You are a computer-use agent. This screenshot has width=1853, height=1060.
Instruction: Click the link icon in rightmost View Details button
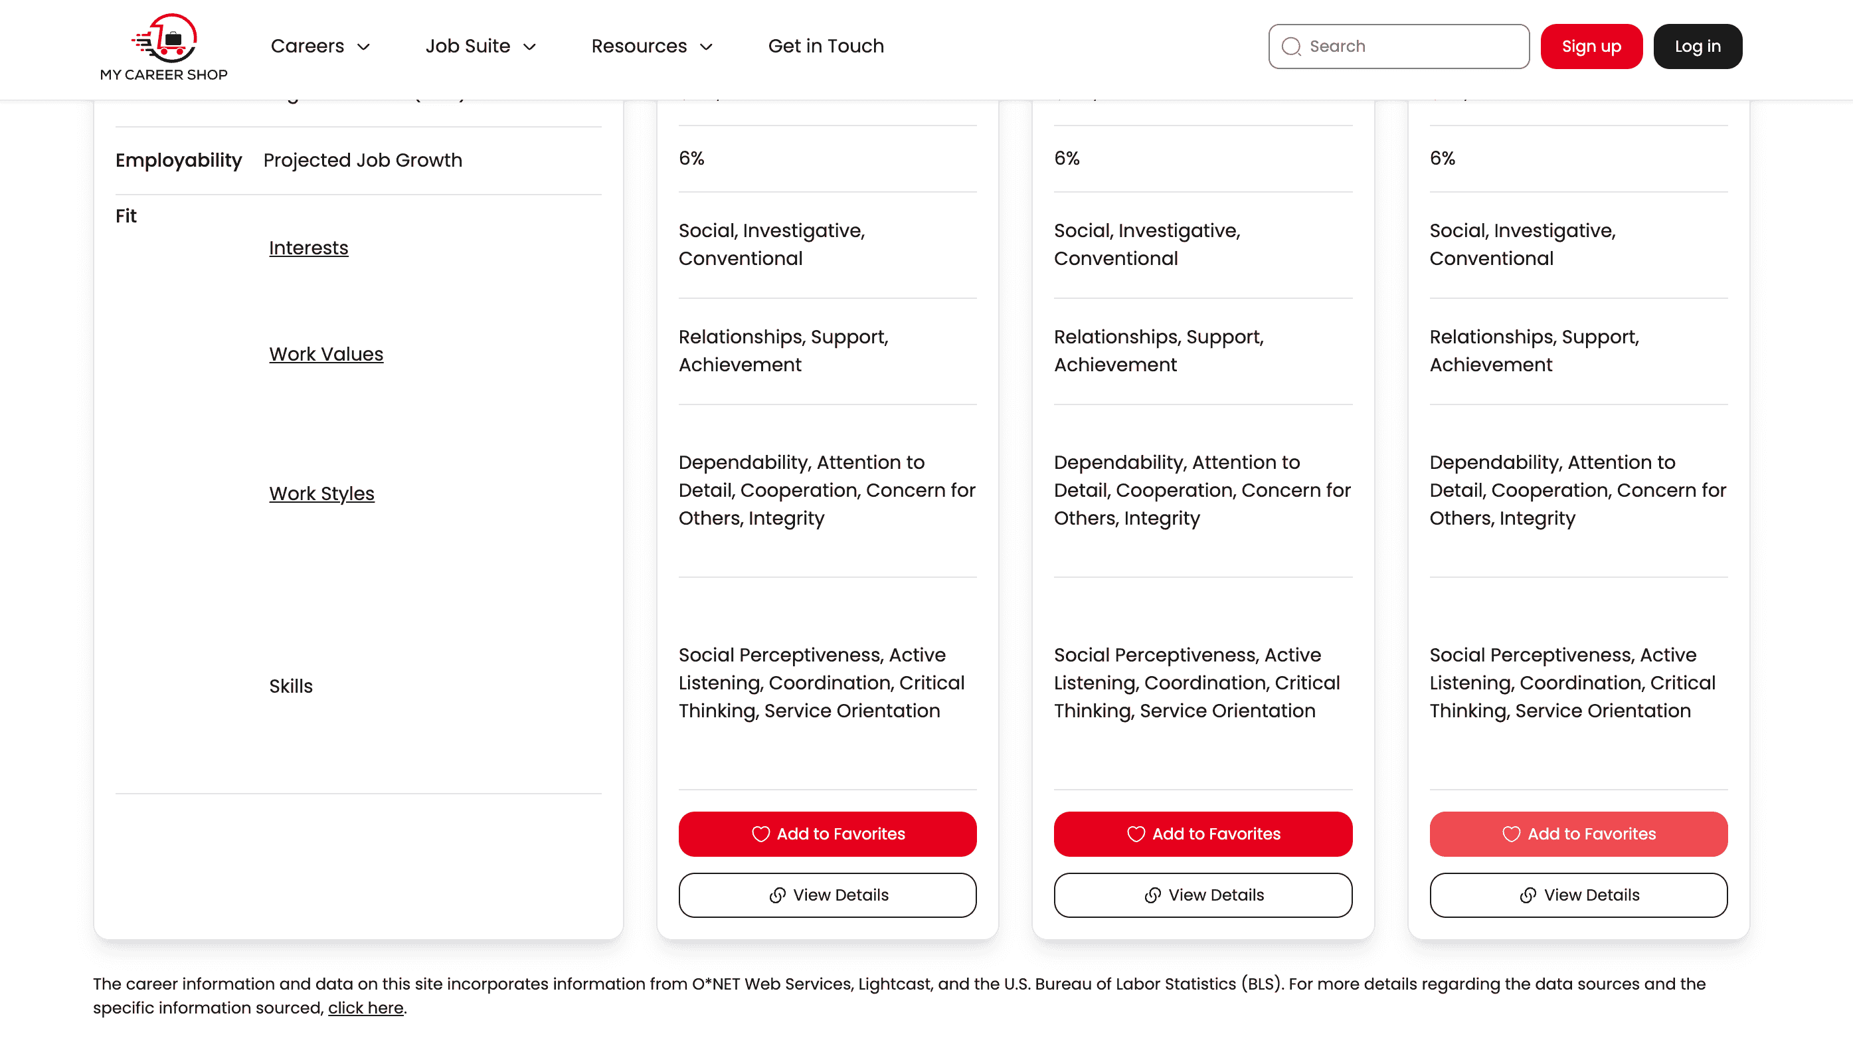click(x=1527, y=895)
